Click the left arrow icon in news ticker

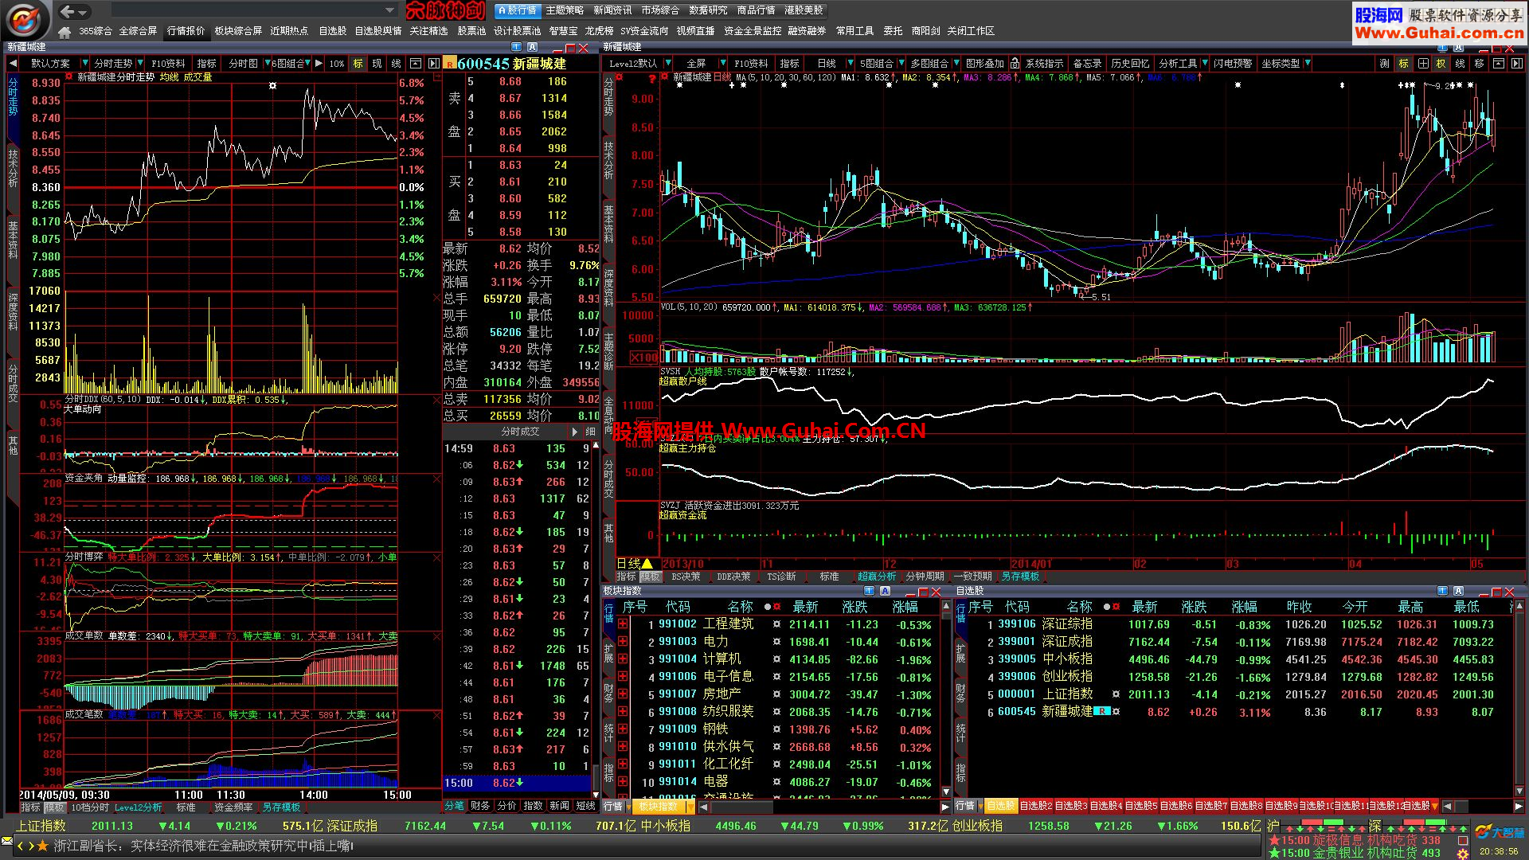coord(22,846)
